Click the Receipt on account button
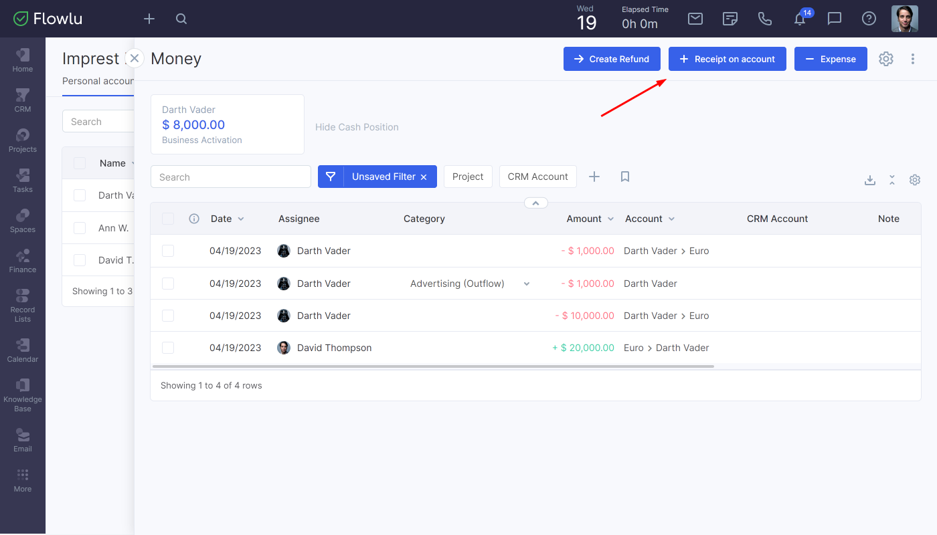This screenshot has height=535, width=937. click(727, 59)
